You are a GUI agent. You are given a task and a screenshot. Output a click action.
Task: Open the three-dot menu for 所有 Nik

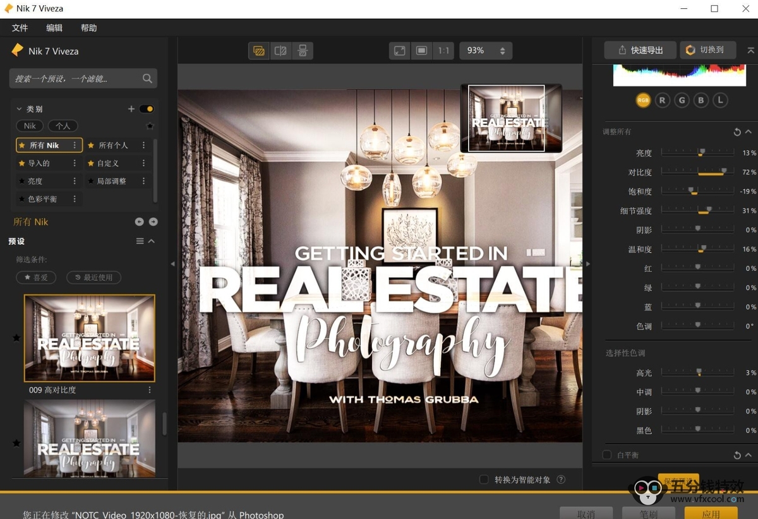pyautogui.click(x=75, y=145)
